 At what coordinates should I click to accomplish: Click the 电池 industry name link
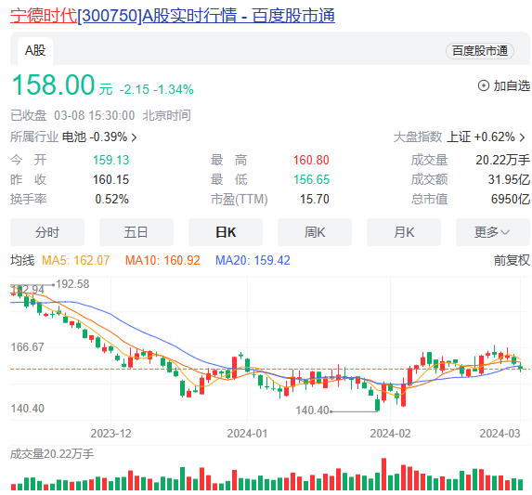(74, 137)
